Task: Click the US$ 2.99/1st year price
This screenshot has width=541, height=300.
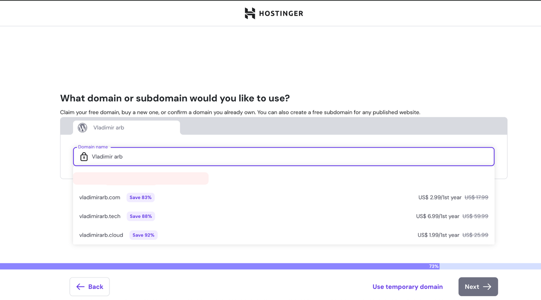Action: click(439, 198)
